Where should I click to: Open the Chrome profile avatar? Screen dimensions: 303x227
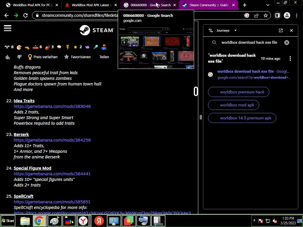point(287,15)
